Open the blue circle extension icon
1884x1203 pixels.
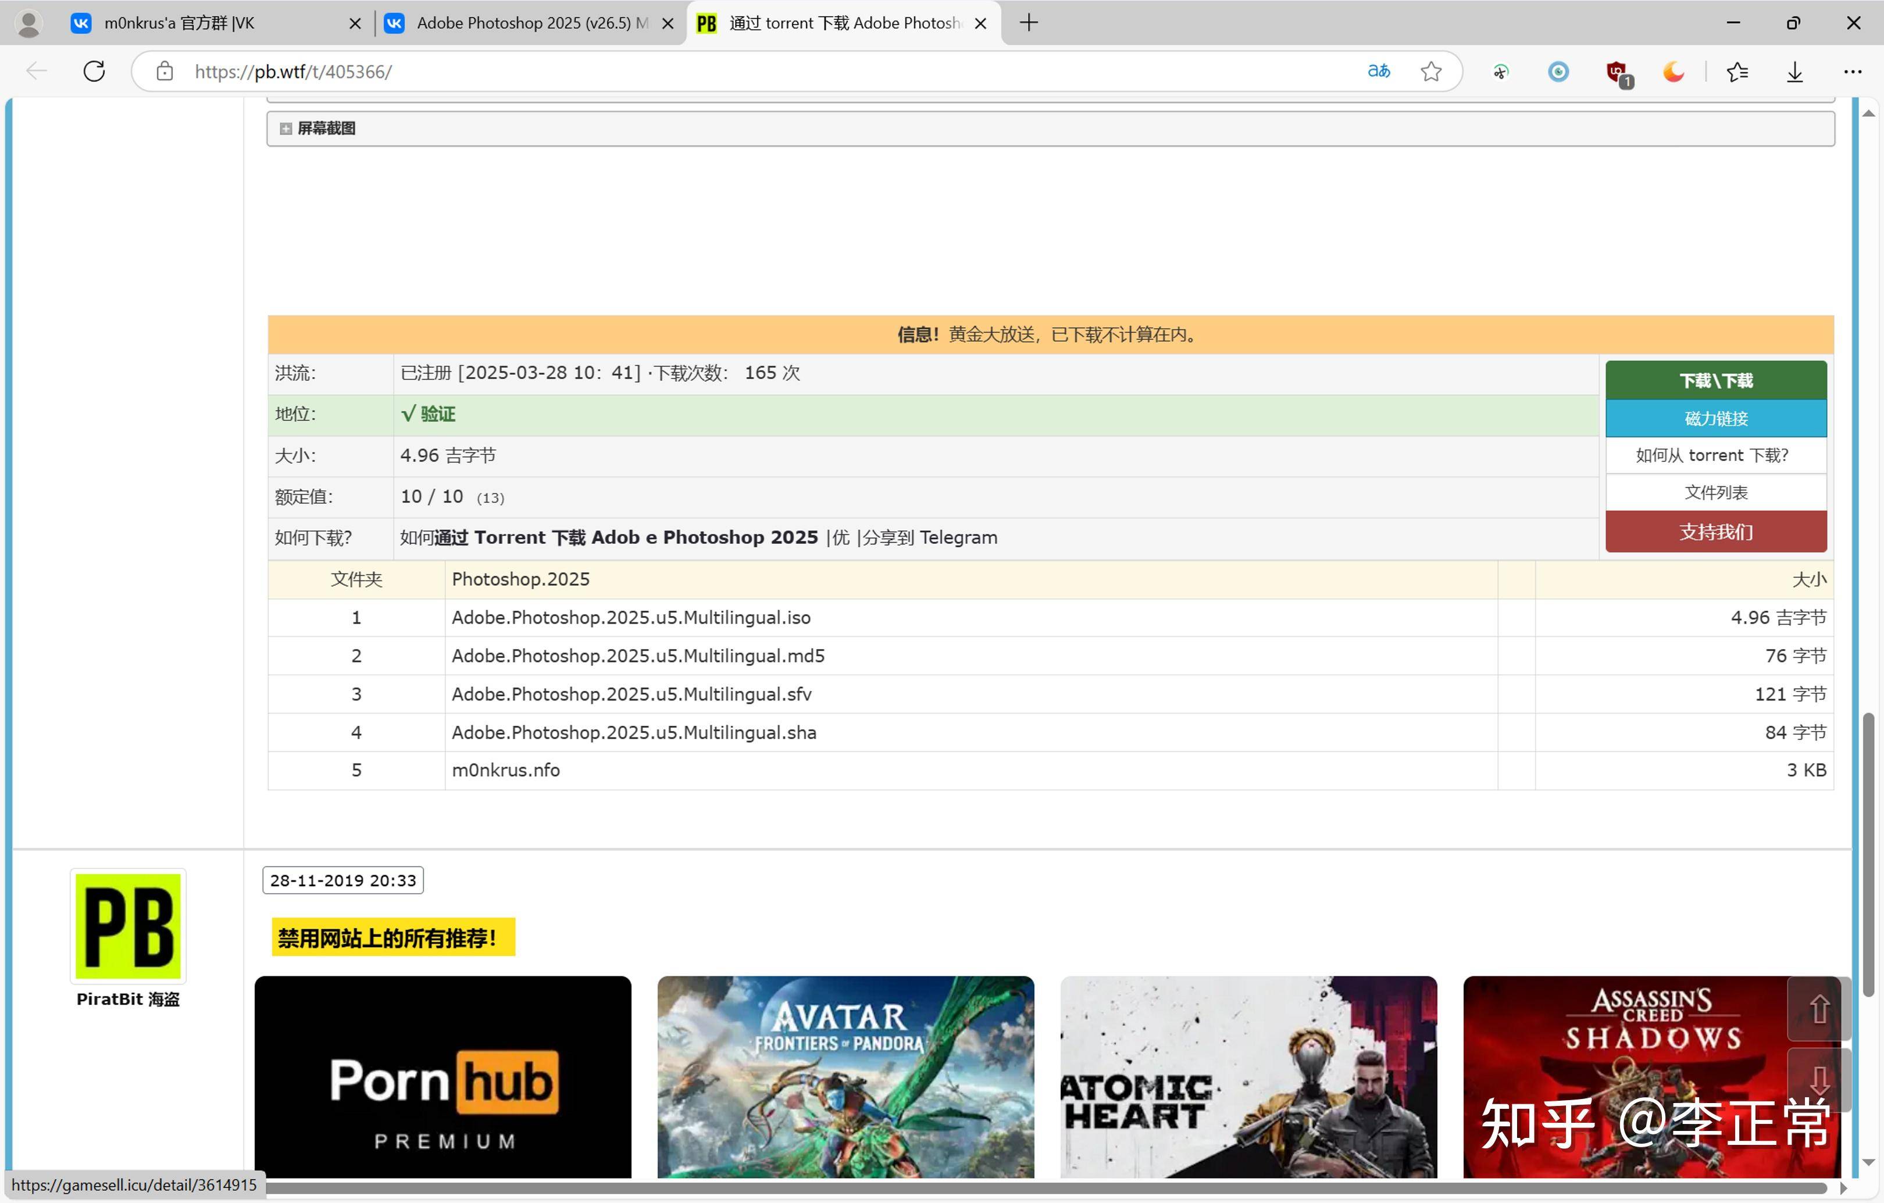pos(1558,72)
